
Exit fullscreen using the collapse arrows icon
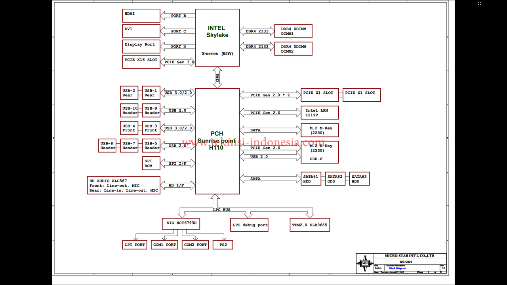pos(479,4)
